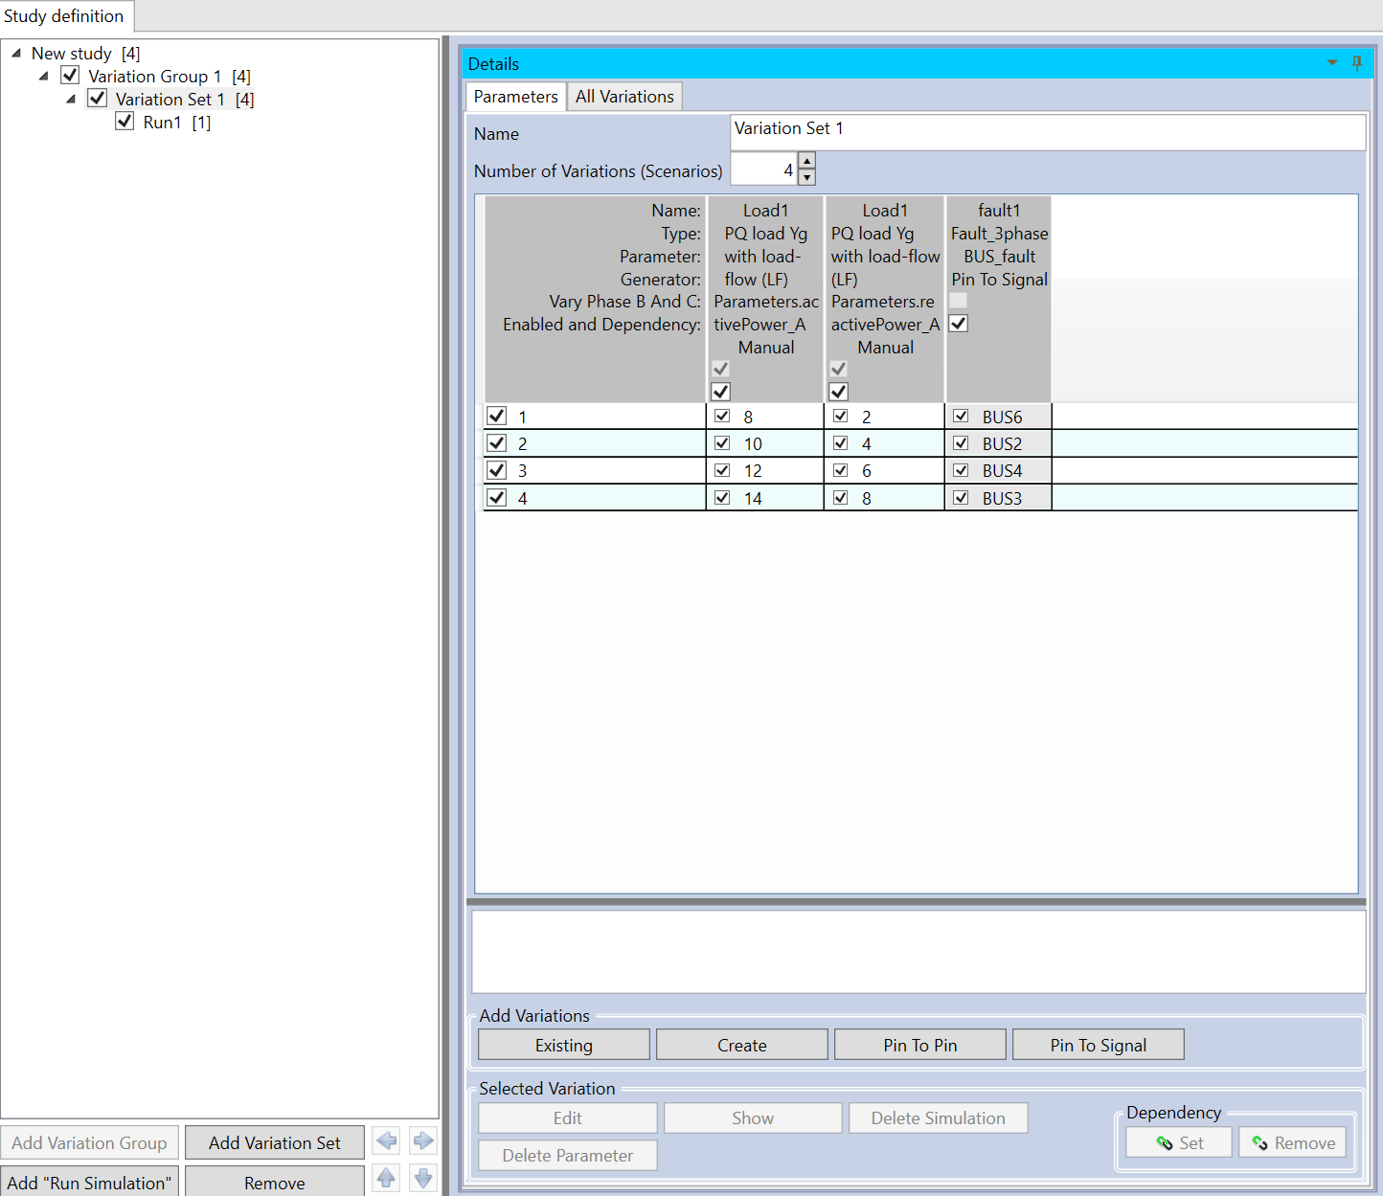Click the Add Variation Set button

(x=274, y=1142)
